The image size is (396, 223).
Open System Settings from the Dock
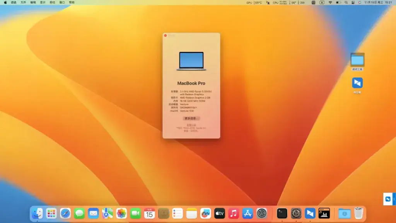pyautogui.click(x=262, y=214)
